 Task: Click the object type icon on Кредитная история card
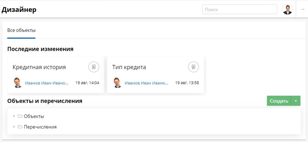point(94,67)
